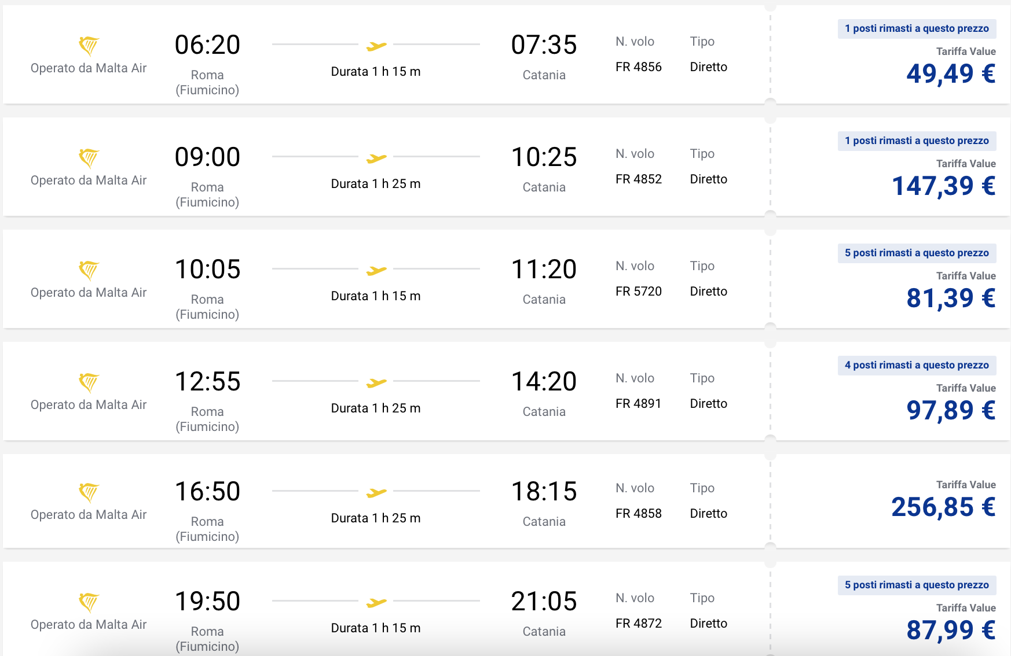The image size is (1011, 656).
Task: Select the 19:50 departure time to Catania
Action: tap(207, 601)
